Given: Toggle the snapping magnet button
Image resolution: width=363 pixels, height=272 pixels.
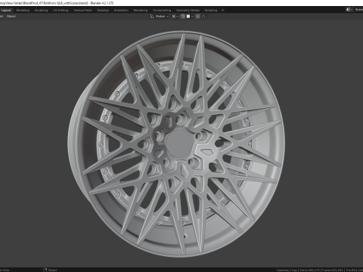Looking at the screenshot, I should point(183,17).
